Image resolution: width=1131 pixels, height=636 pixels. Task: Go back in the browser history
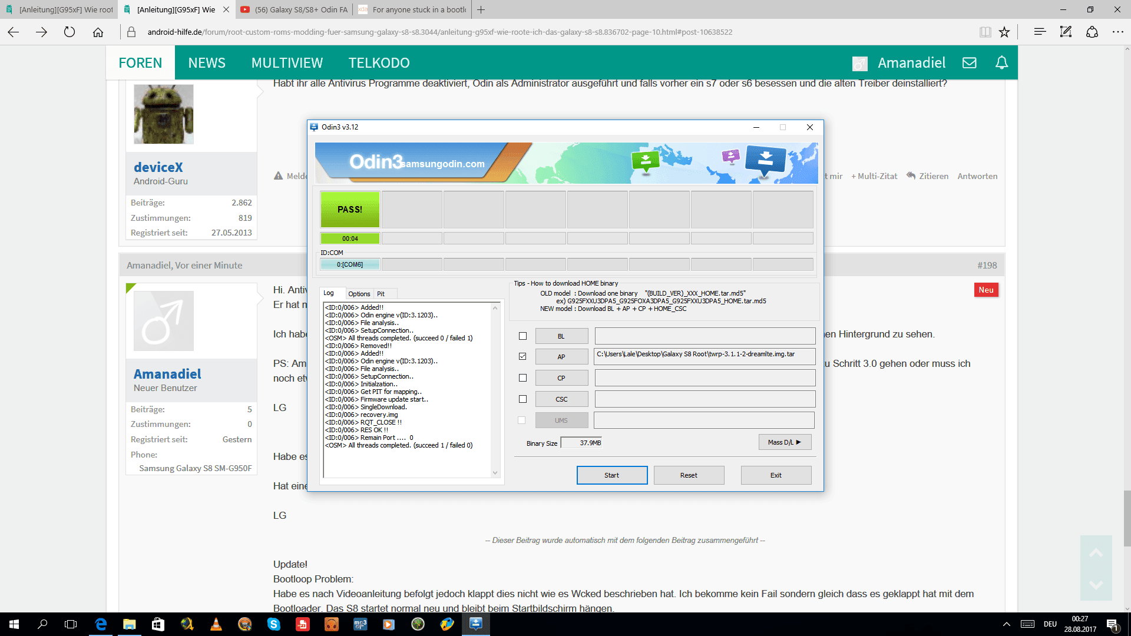coord(14,32)
